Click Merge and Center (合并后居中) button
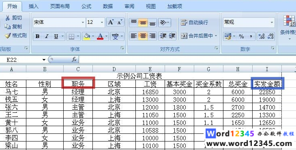Screen dimensions: 296x150 pyautogui.click(x=197, y=36)
